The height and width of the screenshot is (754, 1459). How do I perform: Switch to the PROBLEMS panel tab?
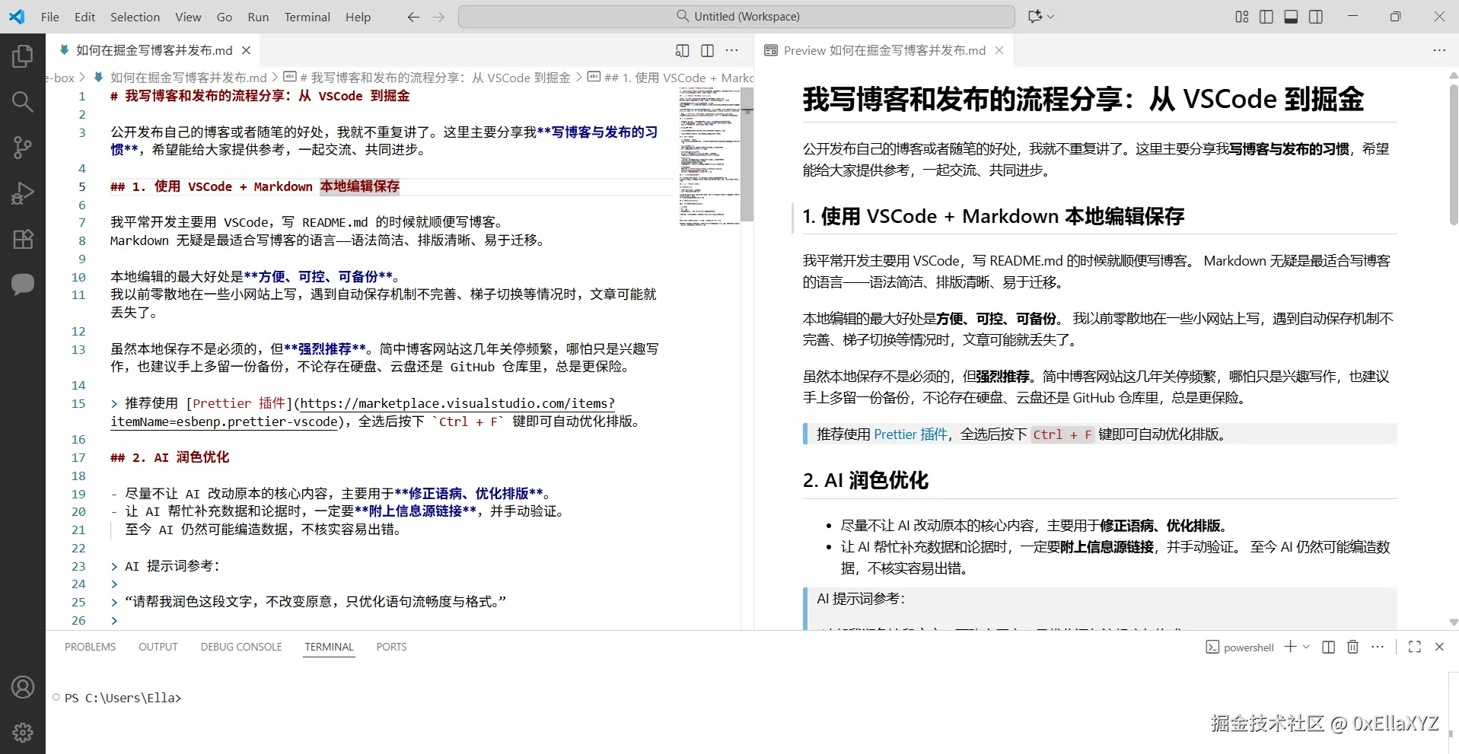(x=91, y=647)
